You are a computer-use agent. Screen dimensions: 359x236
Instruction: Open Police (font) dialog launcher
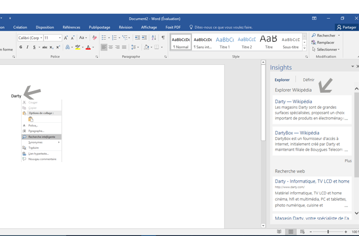97,57
